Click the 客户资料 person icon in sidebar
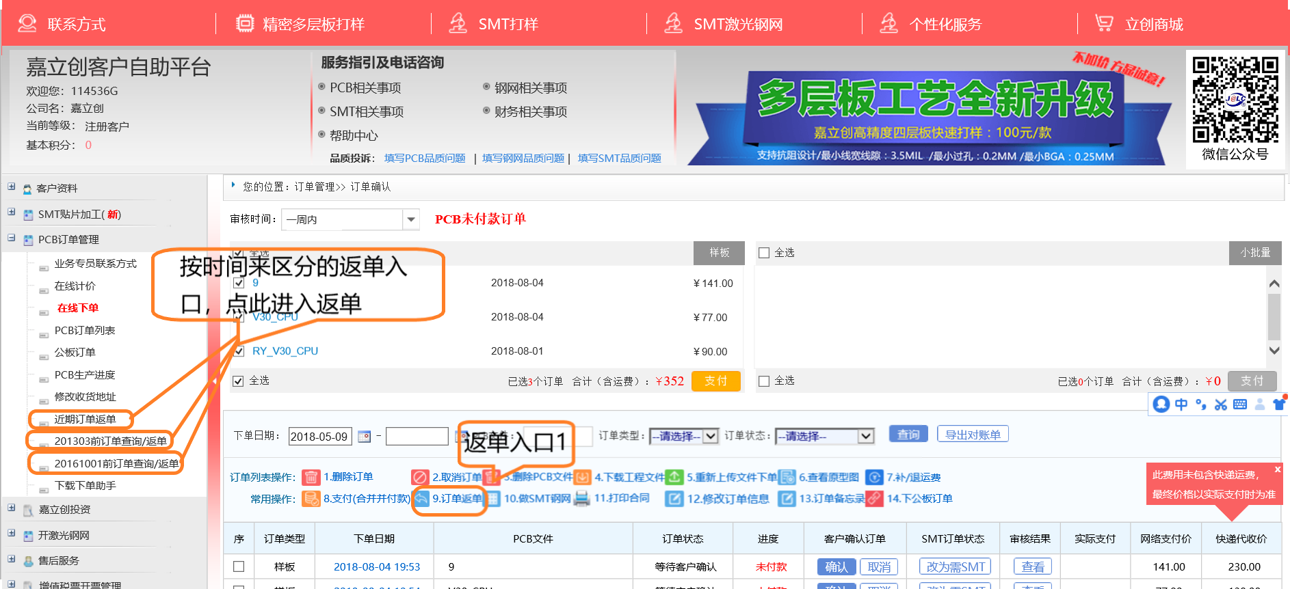The height and width of the screenshot is (589, 1290). click(27, 189)
